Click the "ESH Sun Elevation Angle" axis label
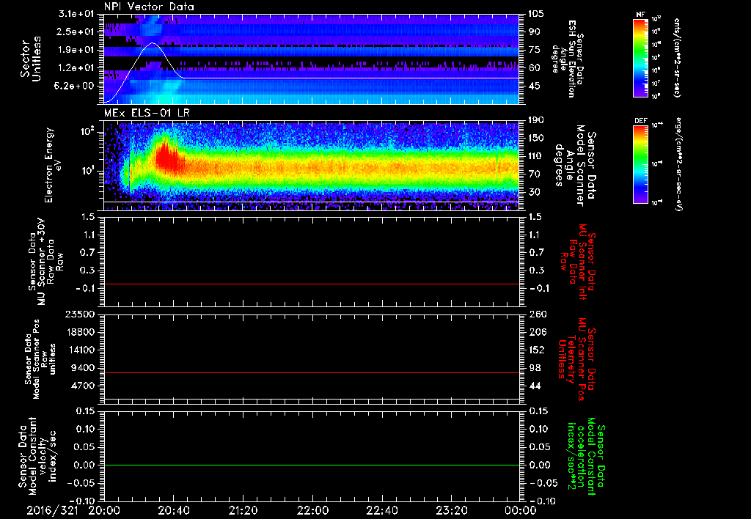Viewport: 751px width, 519px height. (x=568, y=59)
